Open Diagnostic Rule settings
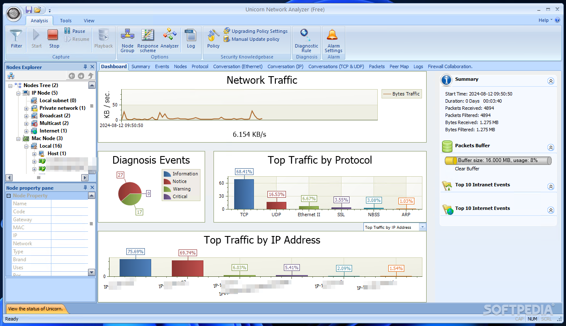 pyautogui.click(x=307, y=40)
